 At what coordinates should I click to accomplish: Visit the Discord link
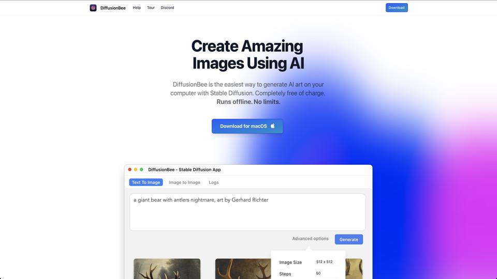(x=167, y=8)
